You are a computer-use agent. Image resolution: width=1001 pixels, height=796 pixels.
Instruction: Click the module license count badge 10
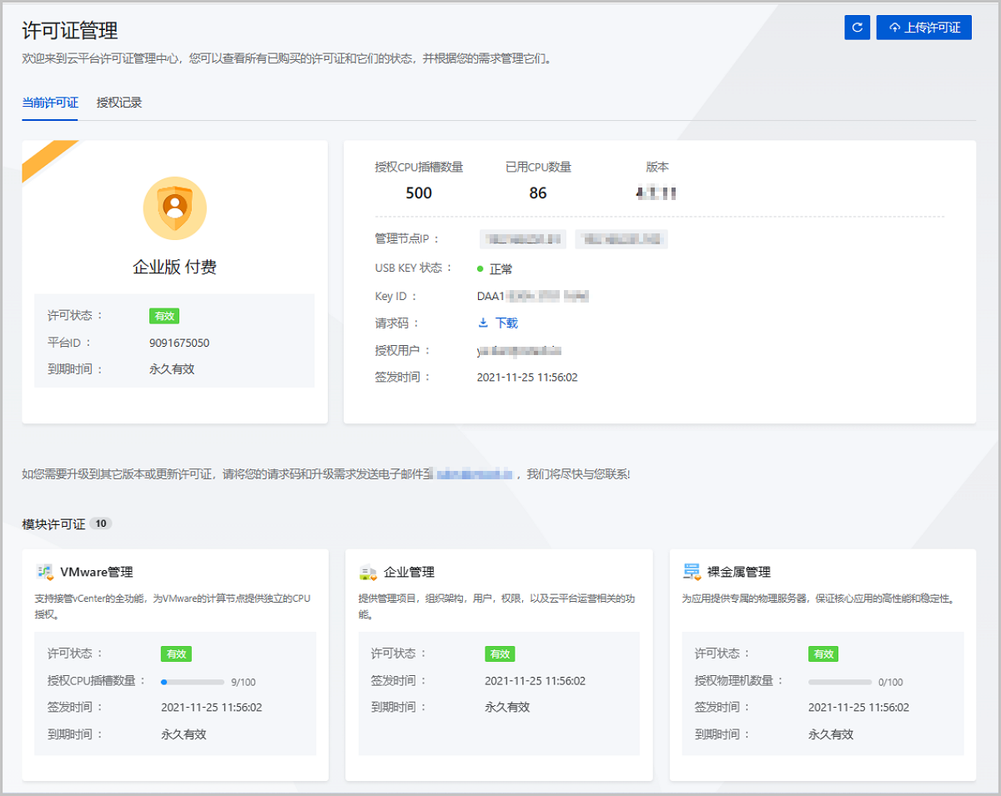(x=101, y=523)
